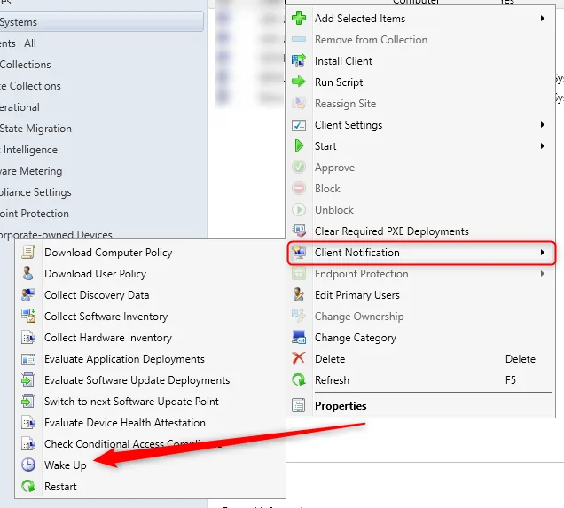Select the State Migration tree node
Image resolution: width=564 pixels, height=508 pixels.
pyautogui.click(x=35, y=129)
